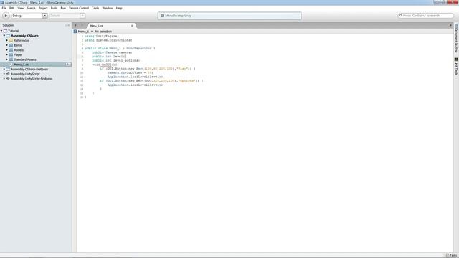Open the Window menu

click(108, 8)
